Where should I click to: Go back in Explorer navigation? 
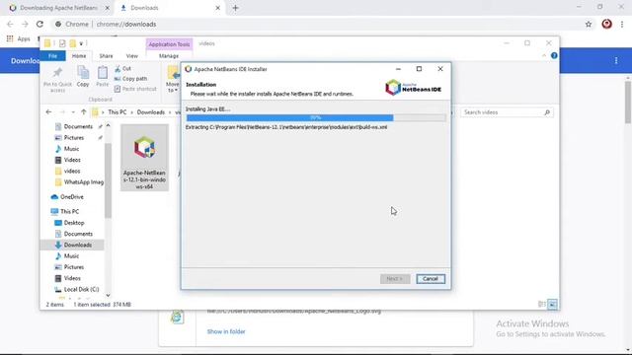pyautogui.click(x=48, y=112)
